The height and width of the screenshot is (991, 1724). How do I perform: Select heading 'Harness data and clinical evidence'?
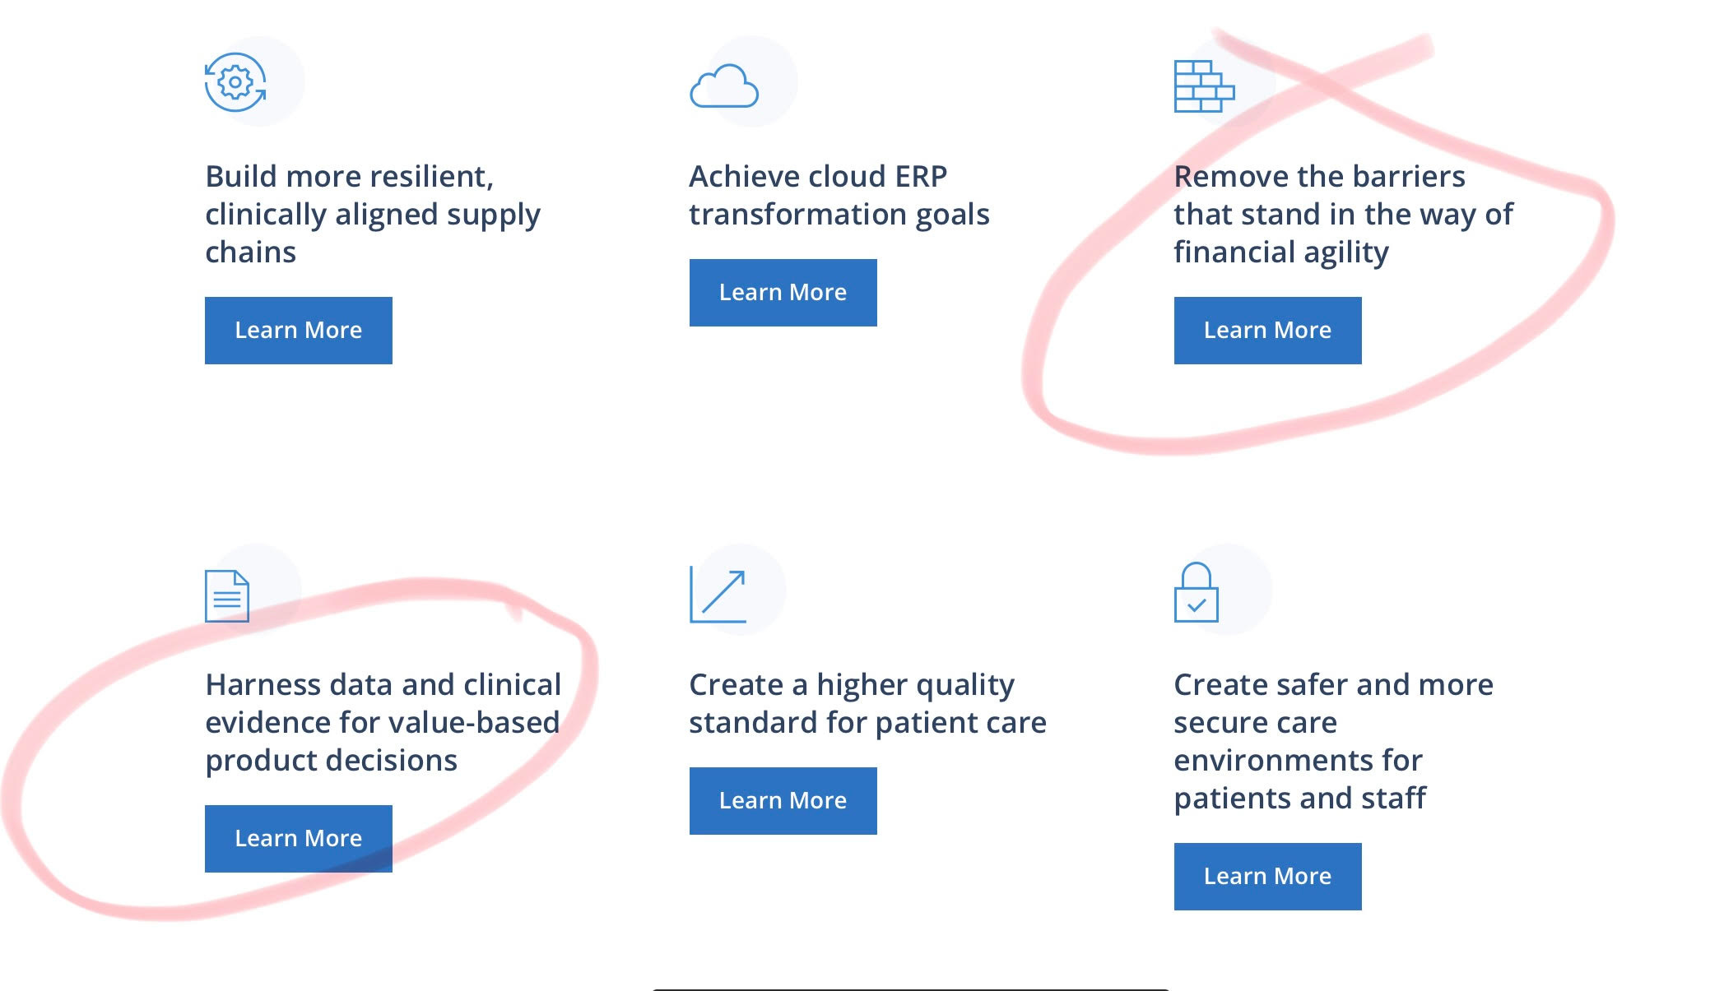coord(383,722)
